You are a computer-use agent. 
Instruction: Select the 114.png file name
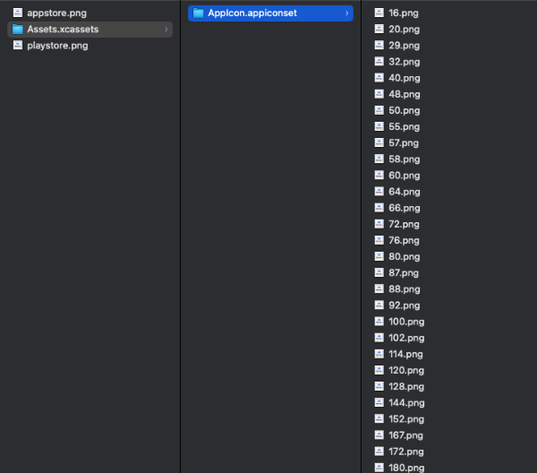pos(405,354)
